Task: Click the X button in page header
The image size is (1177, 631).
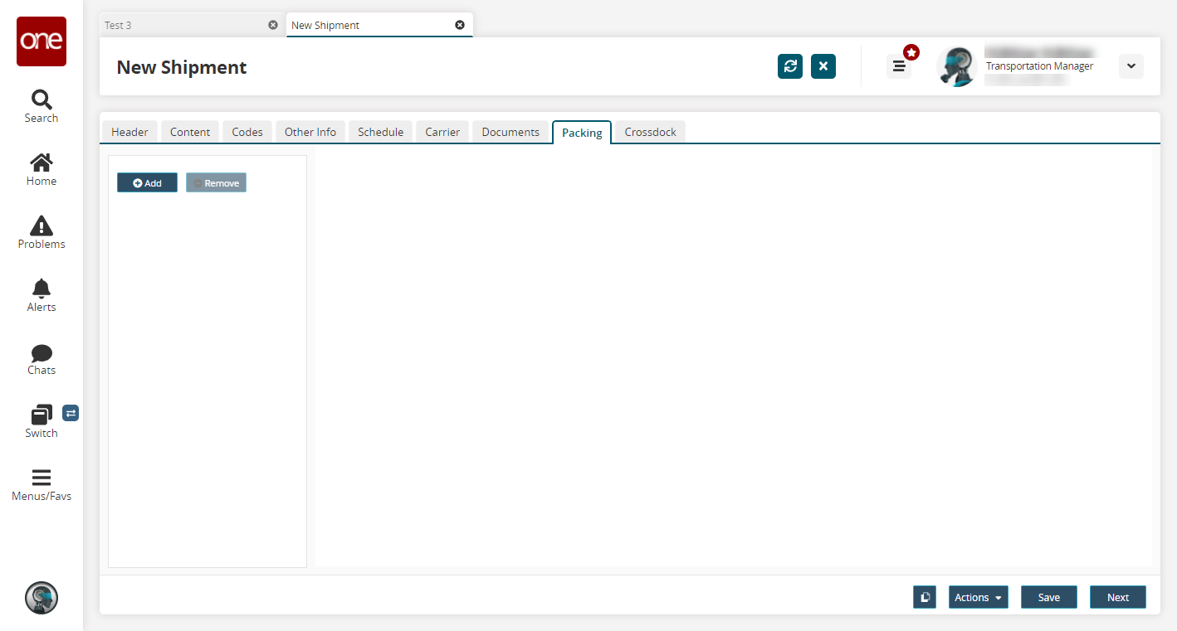Action: click(x=823, y=66)
